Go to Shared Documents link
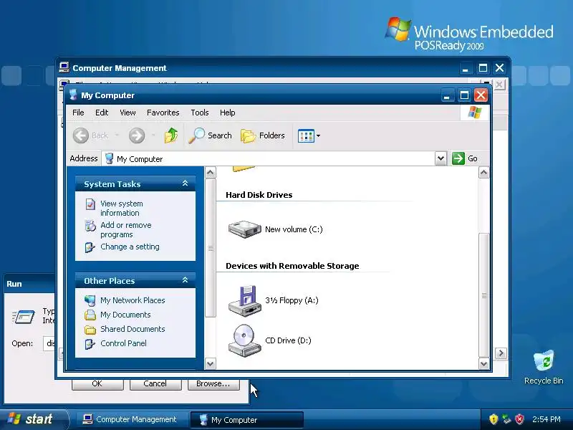The image size is (573, 430). (133, 329)
